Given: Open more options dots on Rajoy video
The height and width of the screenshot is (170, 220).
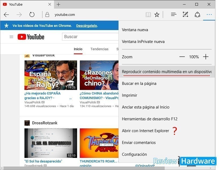Looking at the screenshot, I should [x=70, y=99].
